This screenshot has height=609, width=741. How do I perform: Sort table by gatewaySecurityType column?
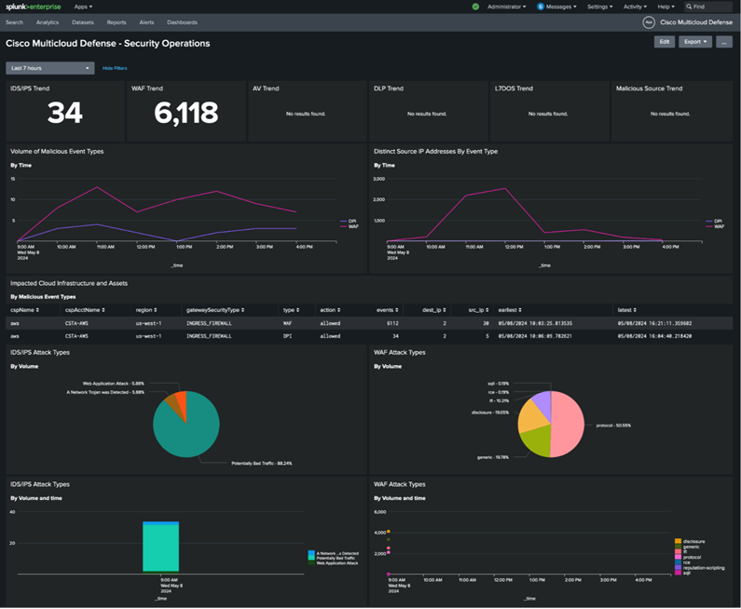tap(215, 310)
